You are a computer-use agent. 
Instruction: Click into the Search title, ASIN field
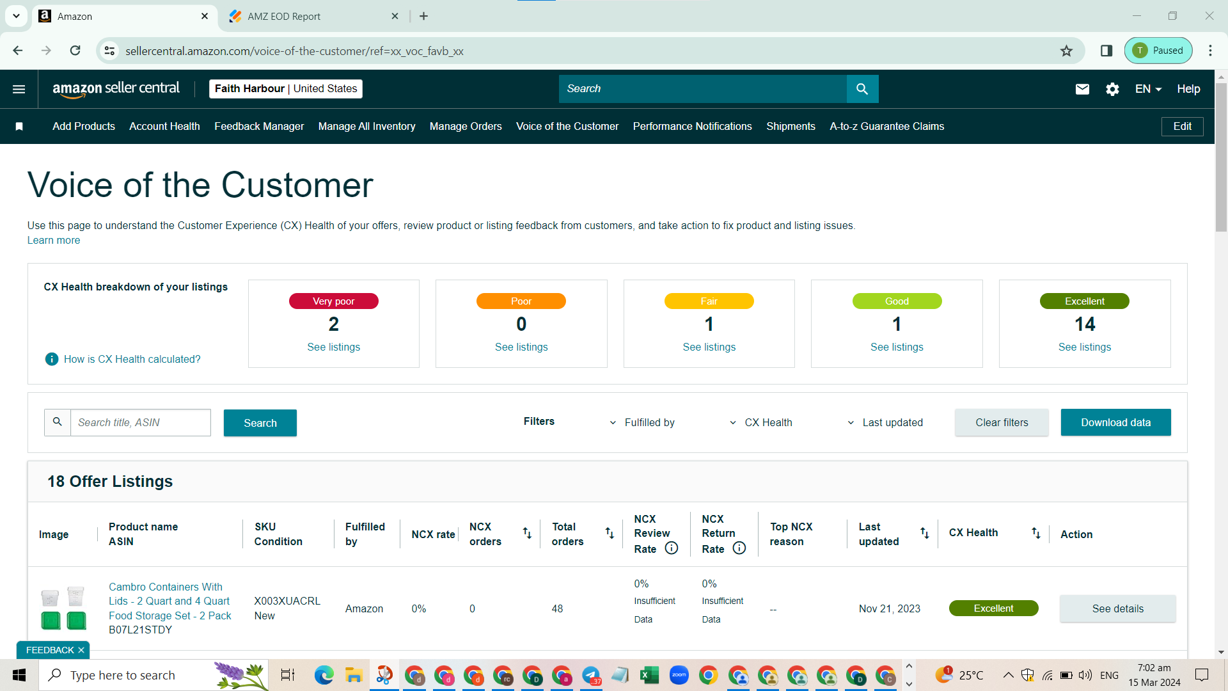[x=140, y=422]
